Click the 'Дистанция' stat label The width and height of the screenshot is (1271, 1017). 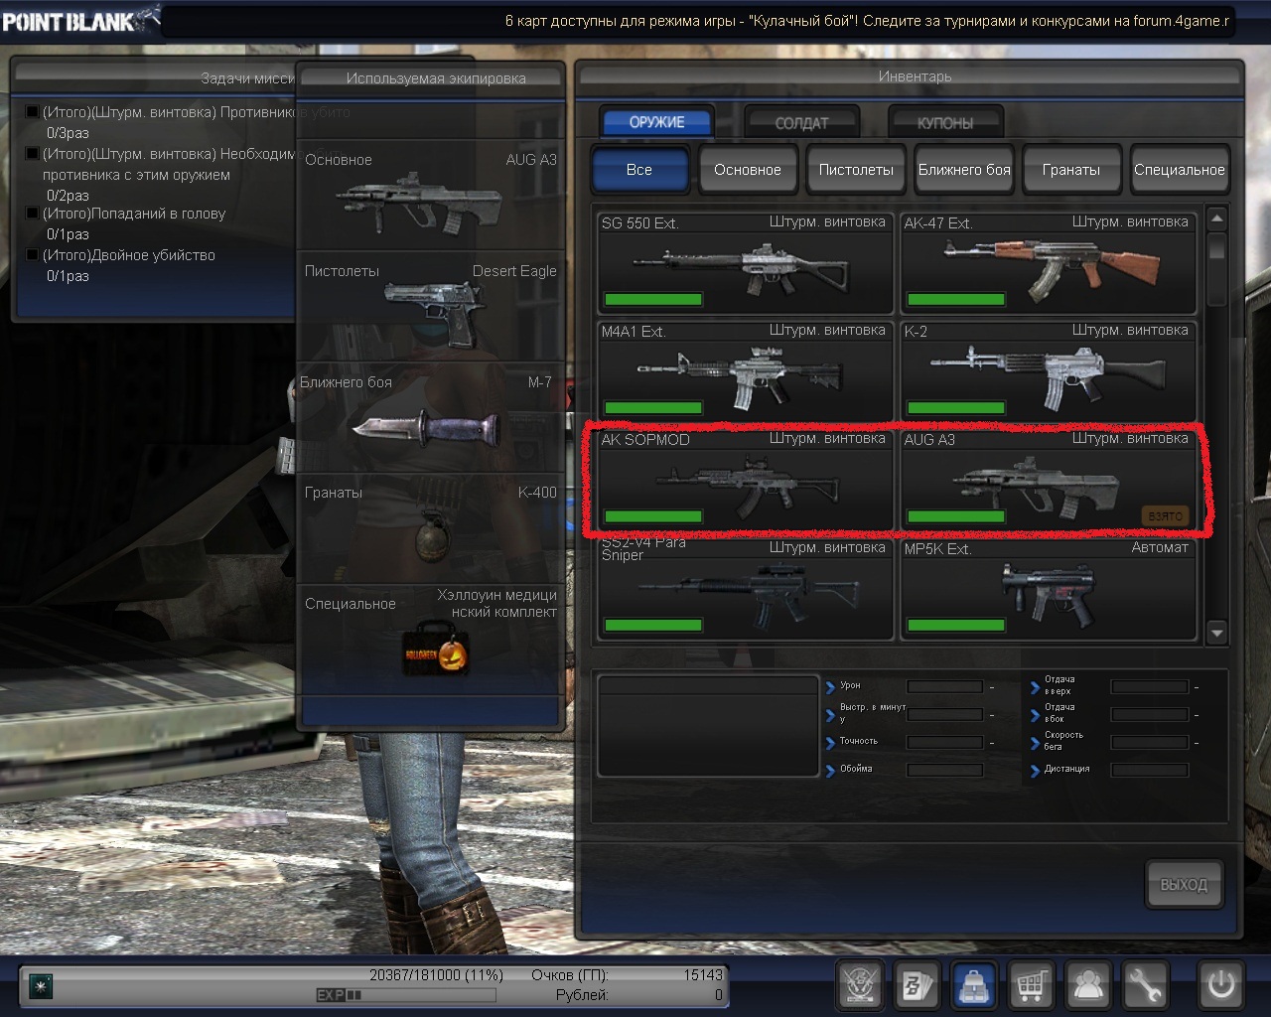(1066, 769)
